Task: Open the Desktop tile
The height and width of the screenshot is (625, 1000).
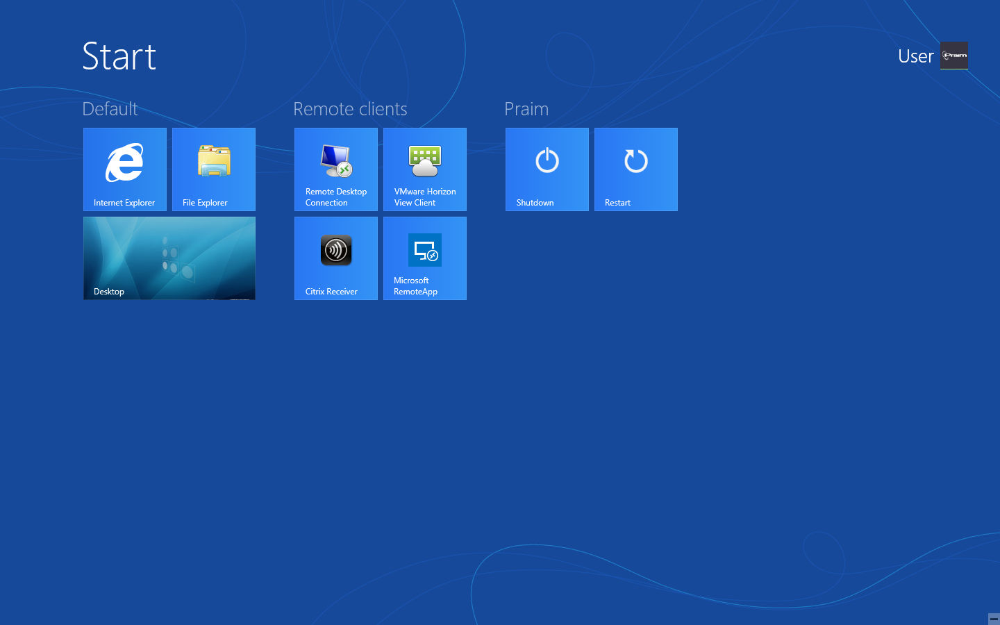Action: tap(169, 258)
